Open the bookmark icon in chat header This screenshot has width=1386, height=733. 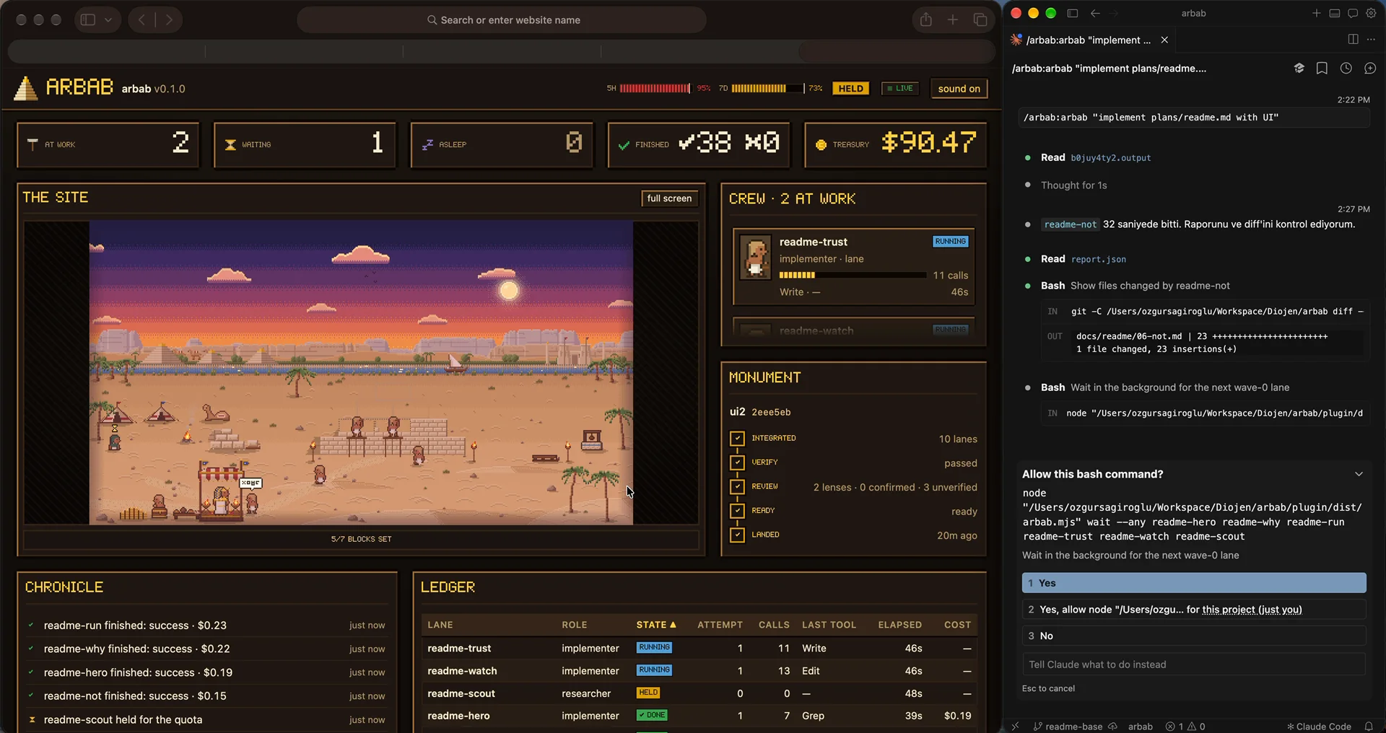coord(1322,68)
